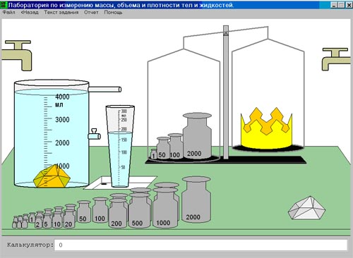Remove the 50 weight from the scale pan

click(162, 148)
